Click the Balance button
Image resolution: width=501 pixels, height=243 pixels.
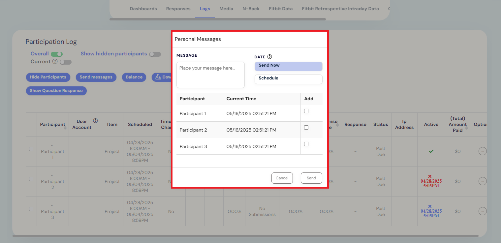coord(134,77)
